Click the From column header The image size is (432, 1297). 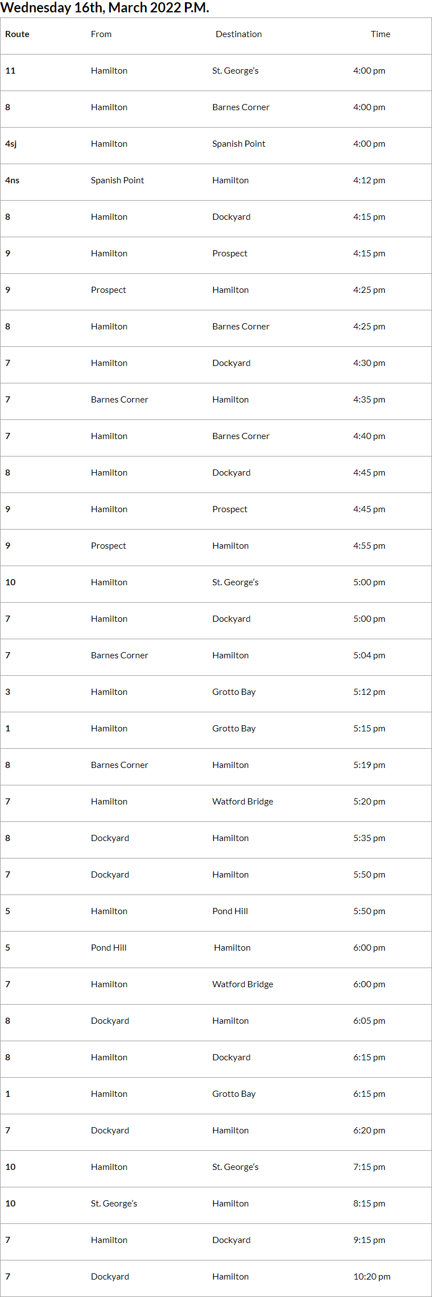101,34
